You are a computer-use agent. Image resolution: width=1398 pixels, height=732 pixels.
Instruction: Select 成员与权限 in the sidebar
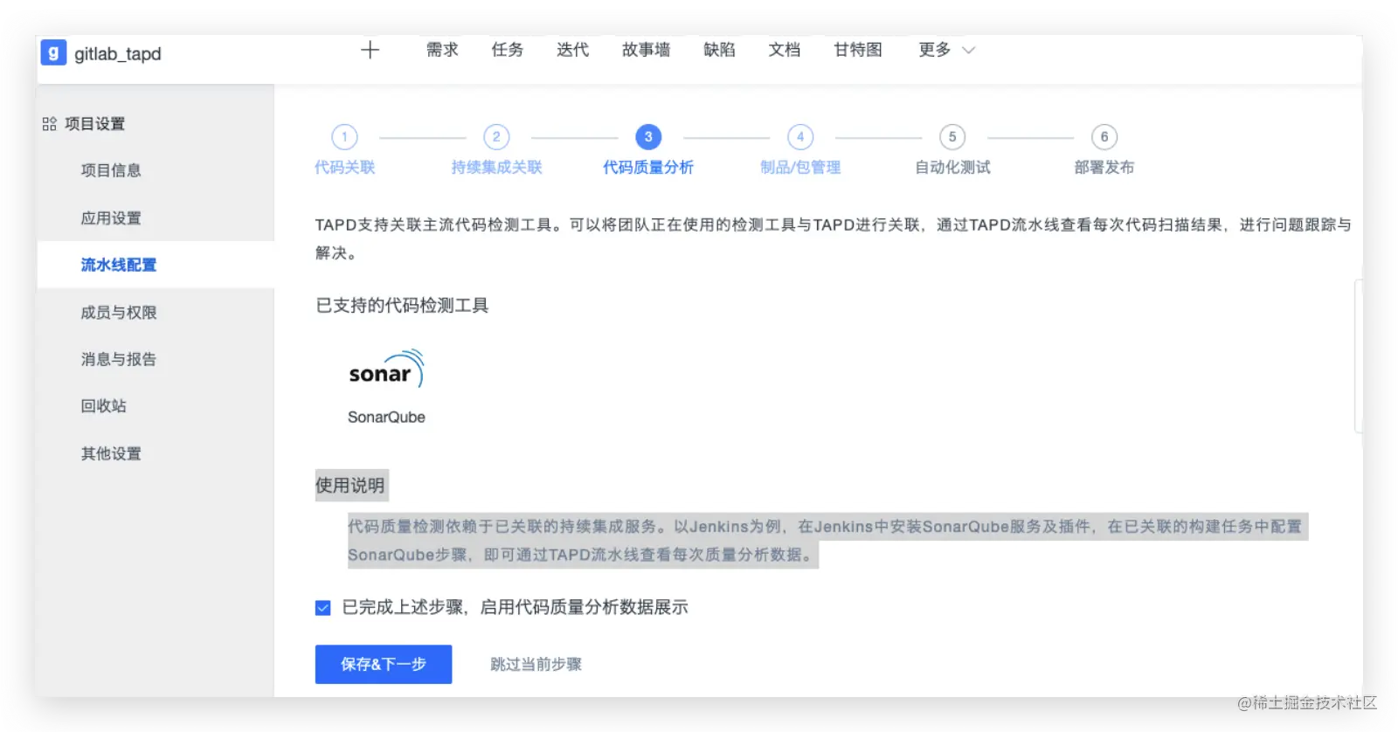[119, 313]
